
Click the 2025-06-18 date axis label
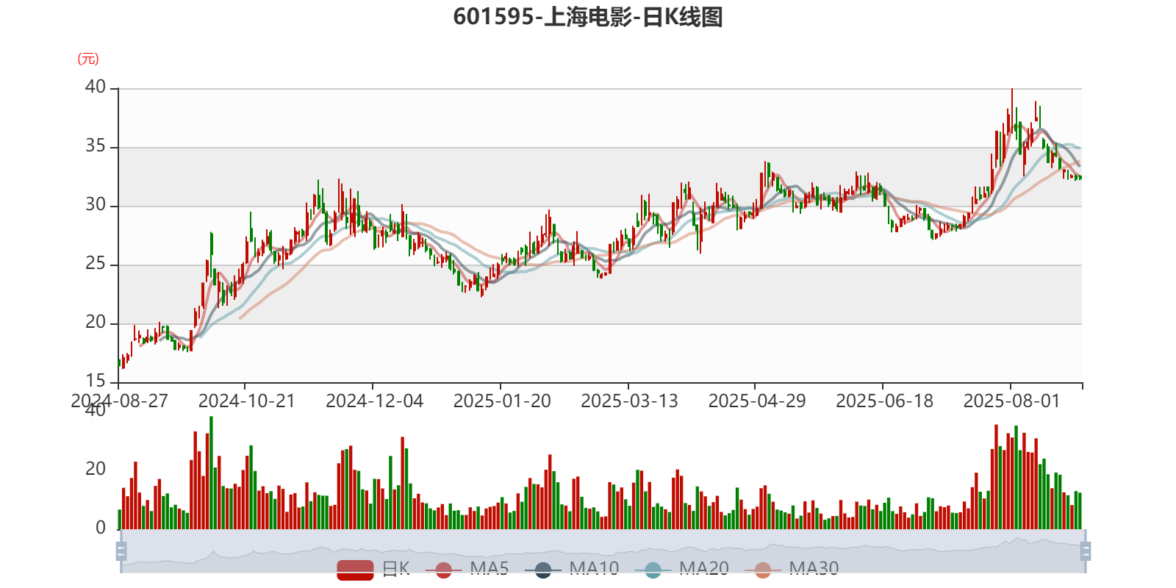point(884,401)
